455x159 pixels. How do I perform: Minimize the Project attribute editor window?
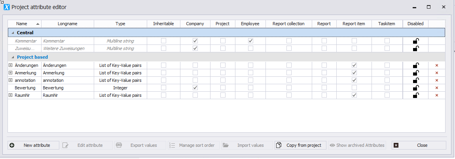point(415,7)
